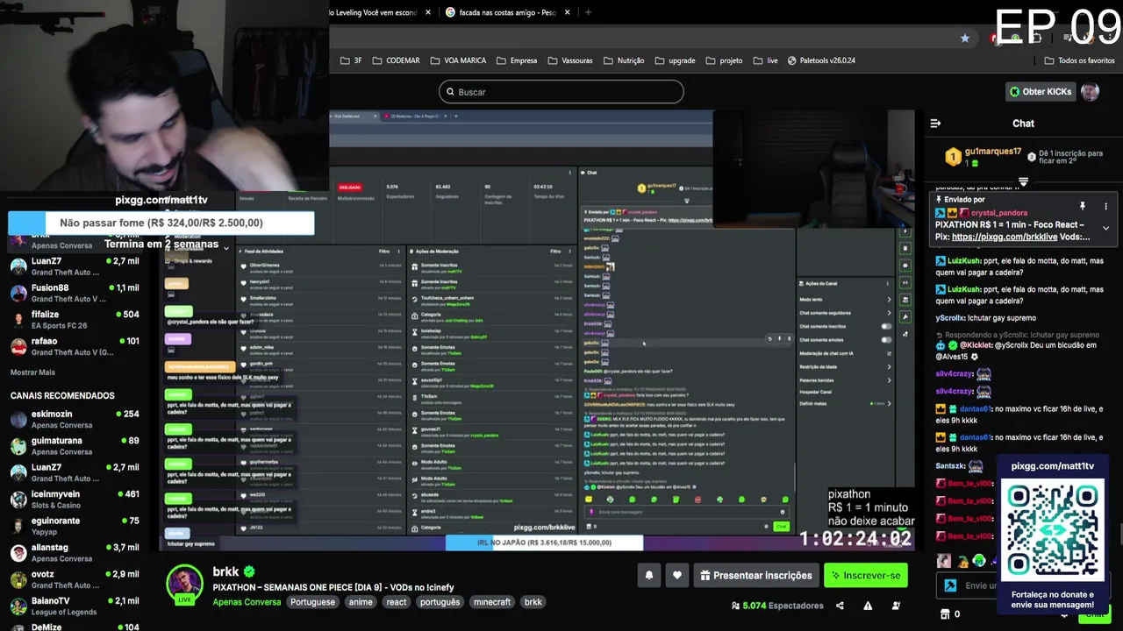
Task: Open the fifalize channel in sidebar
Action: point(75,320)
